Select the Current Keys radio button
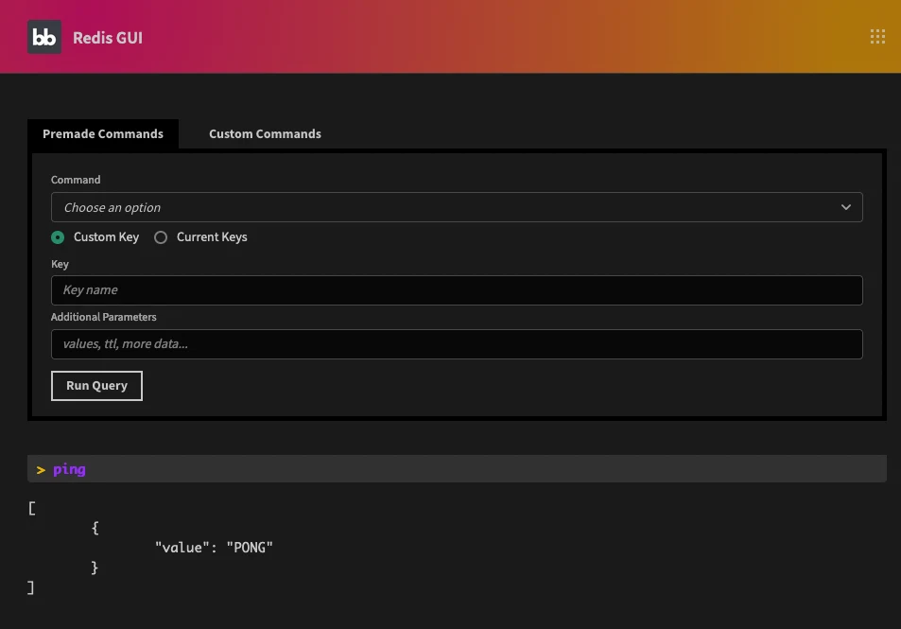The height and width of the screenshot is (629, 901). click(x=161, y=237)
